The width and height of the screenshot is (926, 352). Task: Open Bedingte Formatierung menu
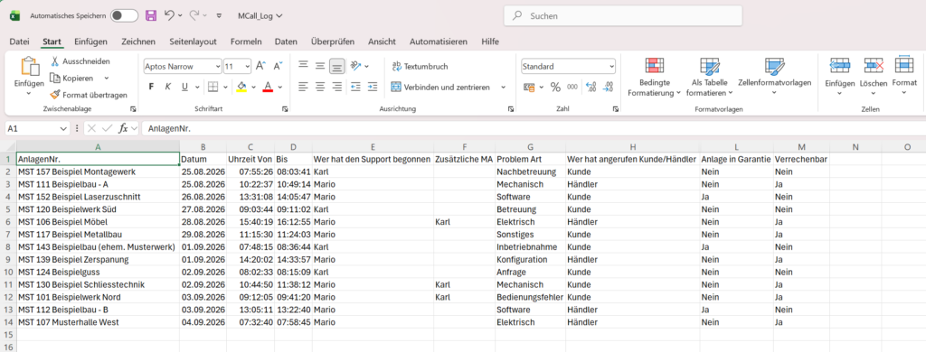click(655, 78)
